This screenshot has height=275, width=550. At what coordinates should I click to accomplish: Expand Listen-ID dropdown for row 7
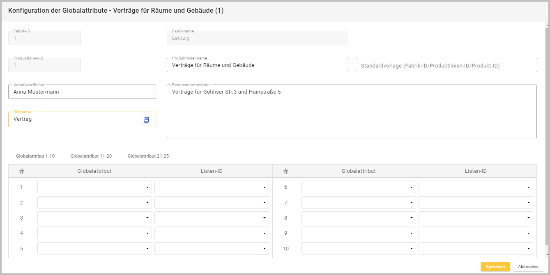click(476, 203)
